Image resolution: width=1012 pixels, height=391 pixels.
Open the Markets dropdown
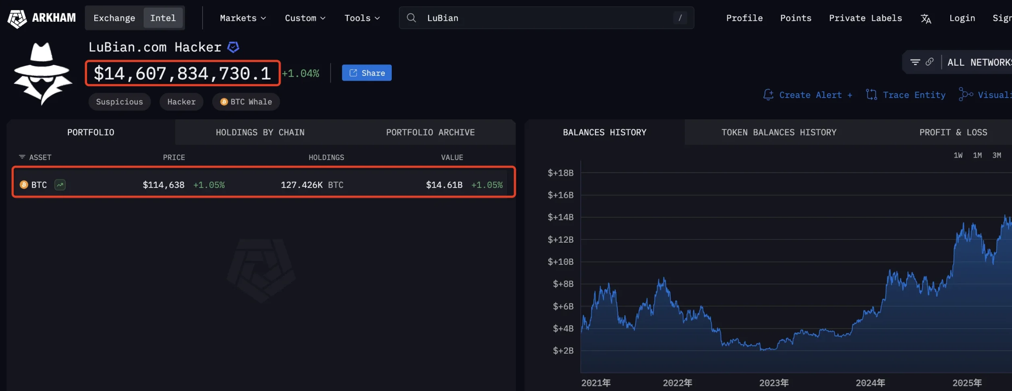coord(242,18)
